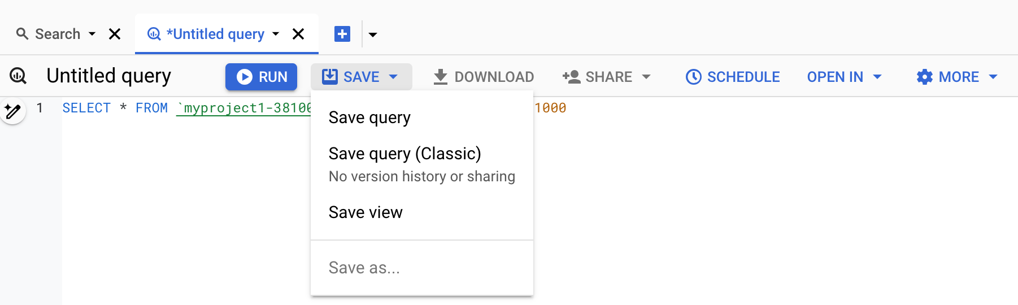Click the magnifier icon on Search tab
This screenshot has width=1018, height=305.
coord(23,34)
